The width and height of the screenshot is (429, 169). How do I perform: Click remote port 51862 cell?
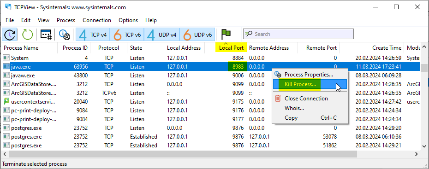[x=330, y=145]
